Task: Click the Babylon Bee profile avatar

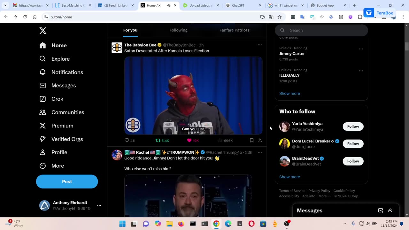Action: point(117,48)
